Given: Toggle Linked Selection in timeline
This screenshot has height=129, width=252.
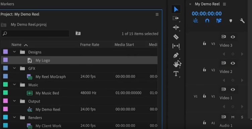Looking at the screenshot, I should click(x=219, y=21).
